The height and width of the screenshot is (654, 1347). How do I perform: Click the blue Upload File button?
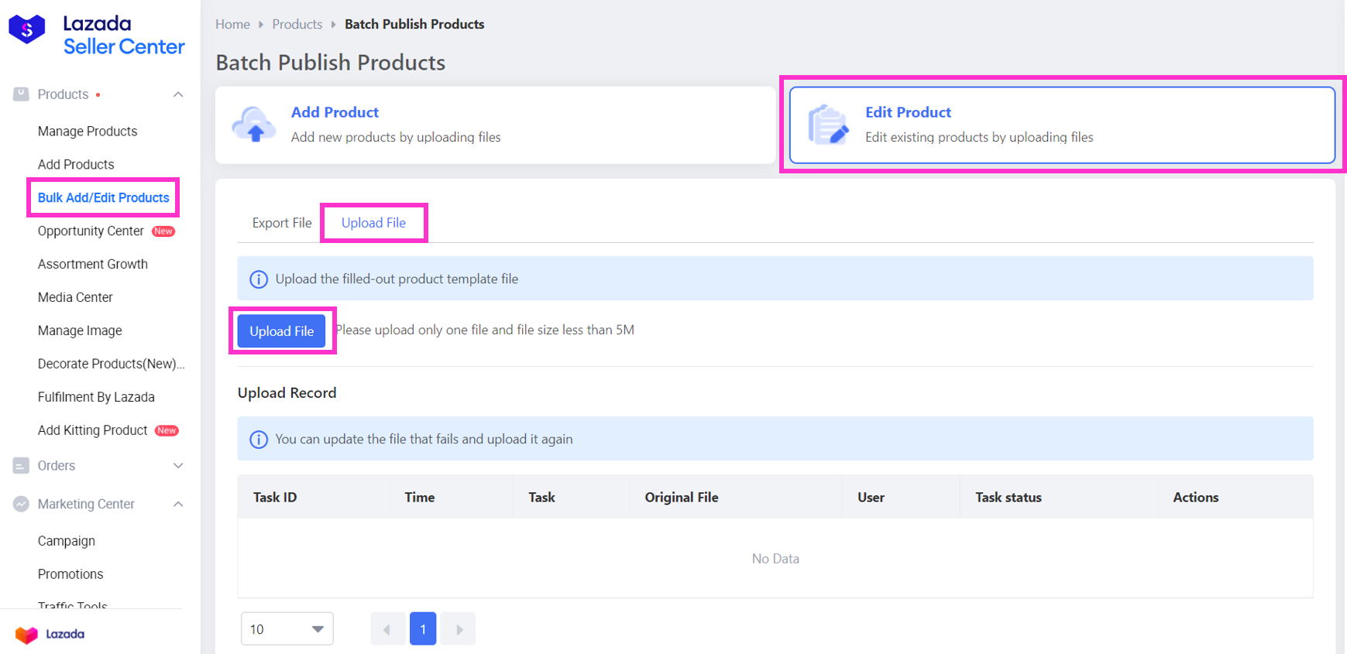(x=282, y=331)
